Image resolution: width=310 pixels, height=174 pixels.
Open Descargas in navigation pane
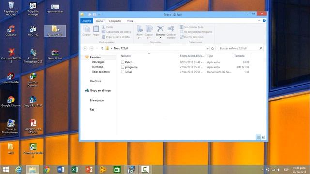point(98,62)
